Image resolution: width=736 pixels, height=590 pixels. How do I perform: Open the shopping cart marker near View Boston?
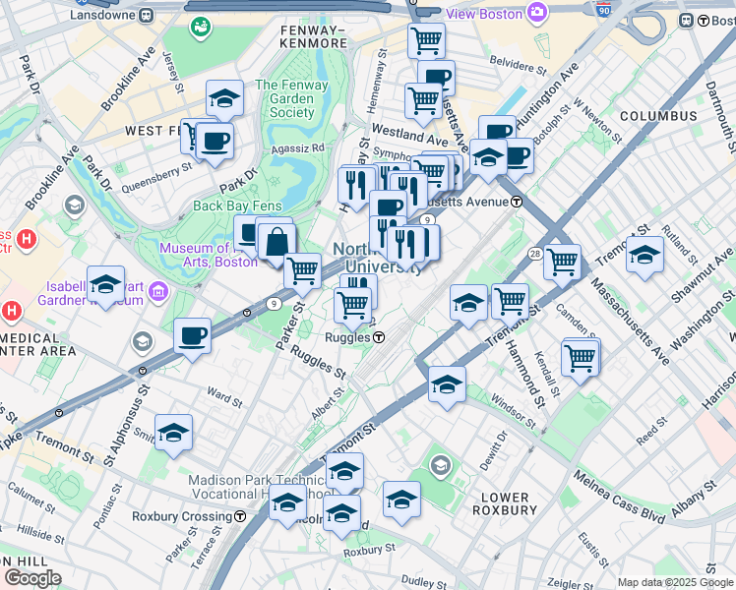[426, 39]
